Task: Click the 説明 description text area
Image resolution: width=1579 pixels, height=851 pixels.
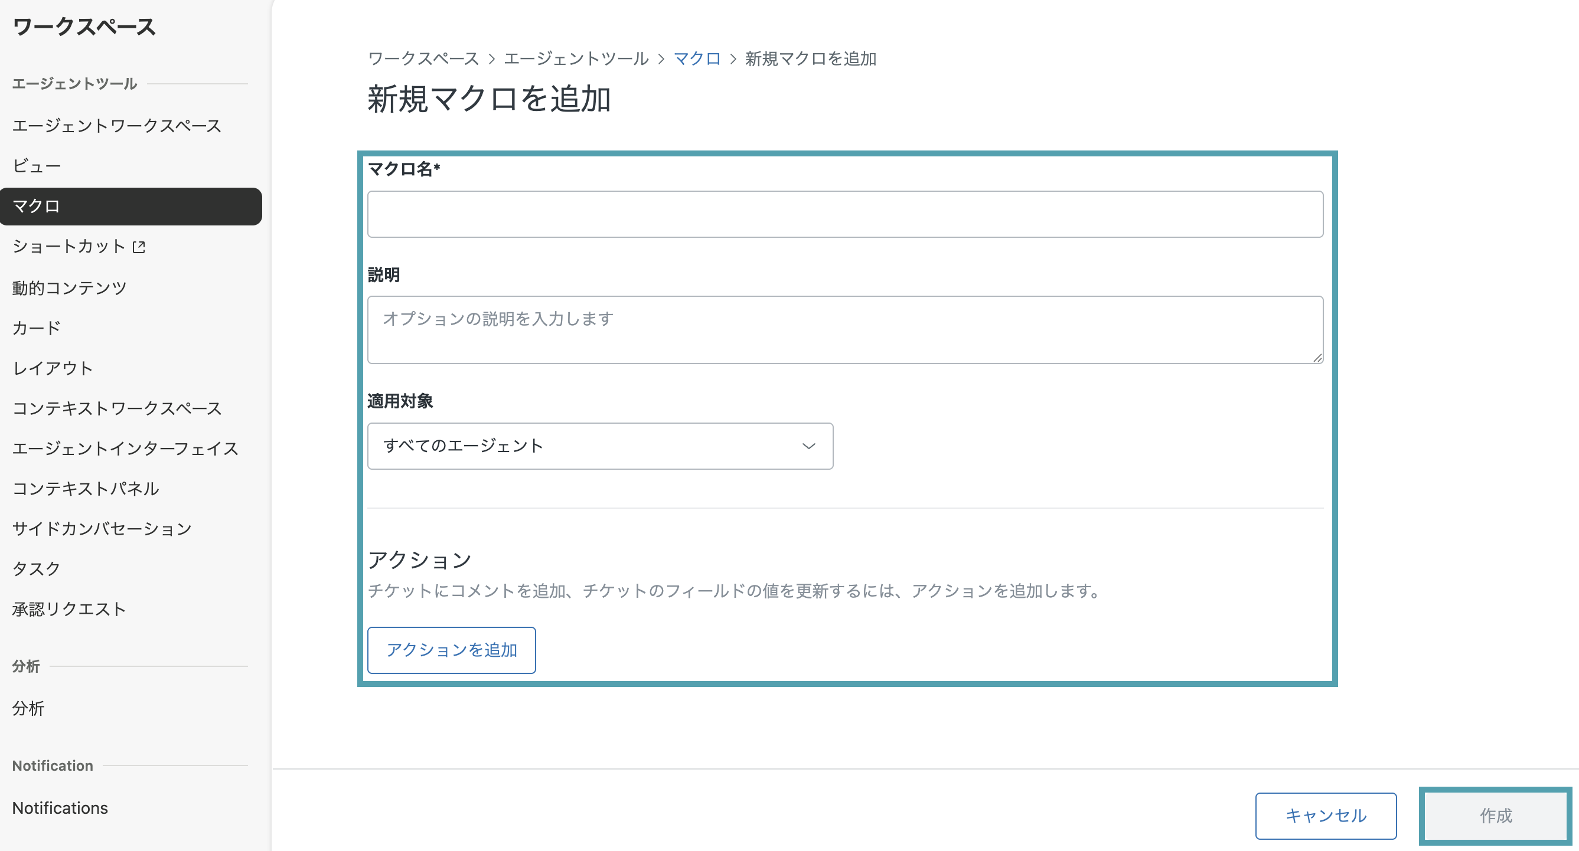Action: coord(844,330)
